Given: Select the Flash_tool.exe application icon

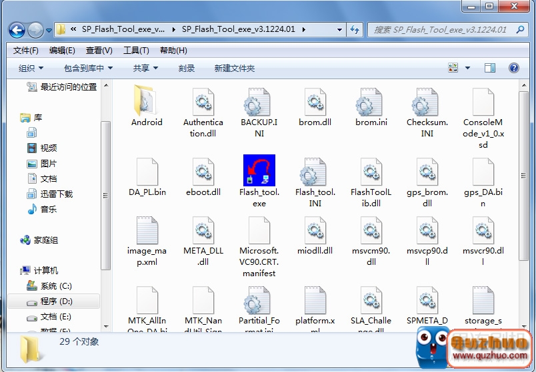Looking at the screenshot, I should point(259,170).
